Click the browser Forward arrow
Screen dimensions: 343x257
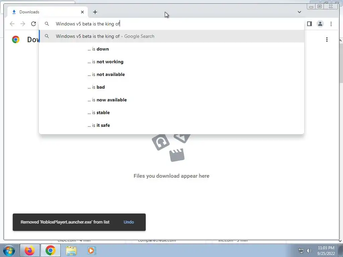pyautogui.click(x=23, y=24)
